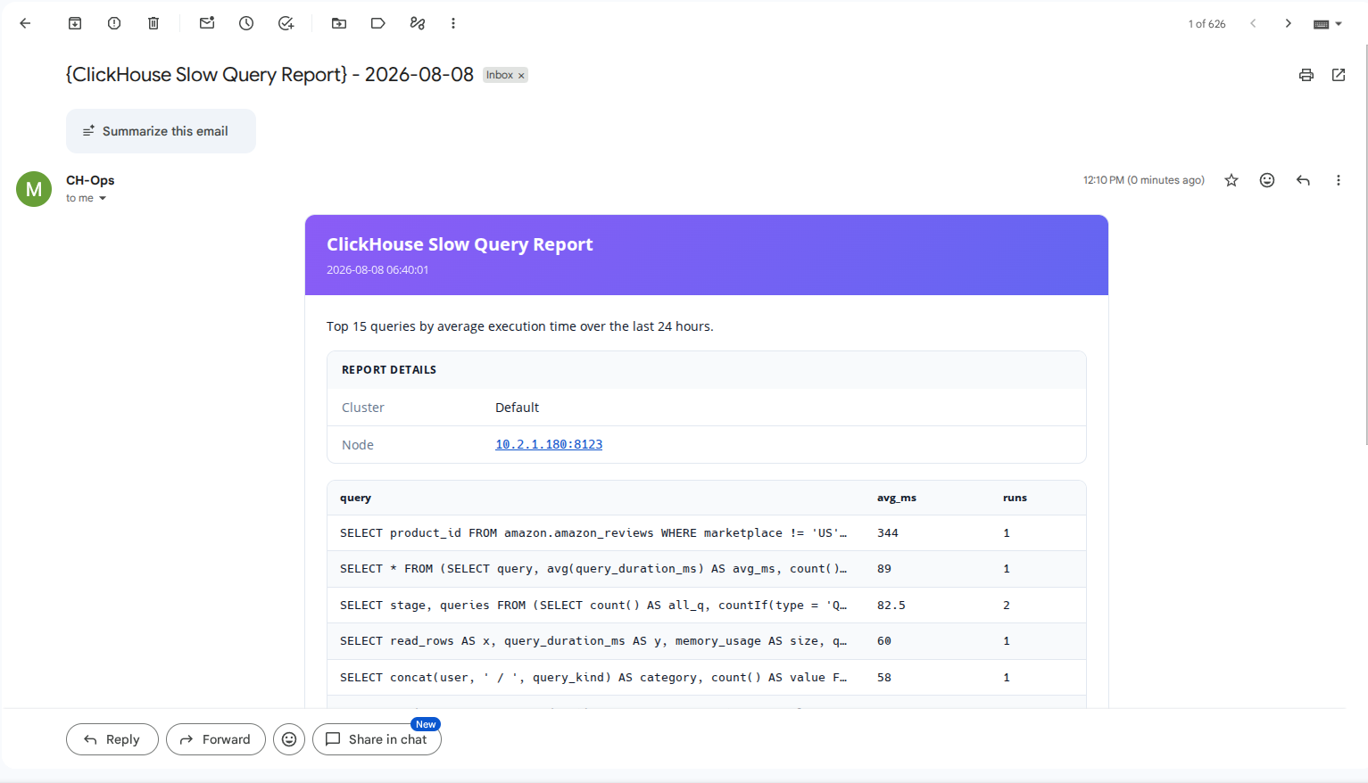
Task: Click the avg_ms value 58
Action: pyautogui.click(x=884, y=678)
